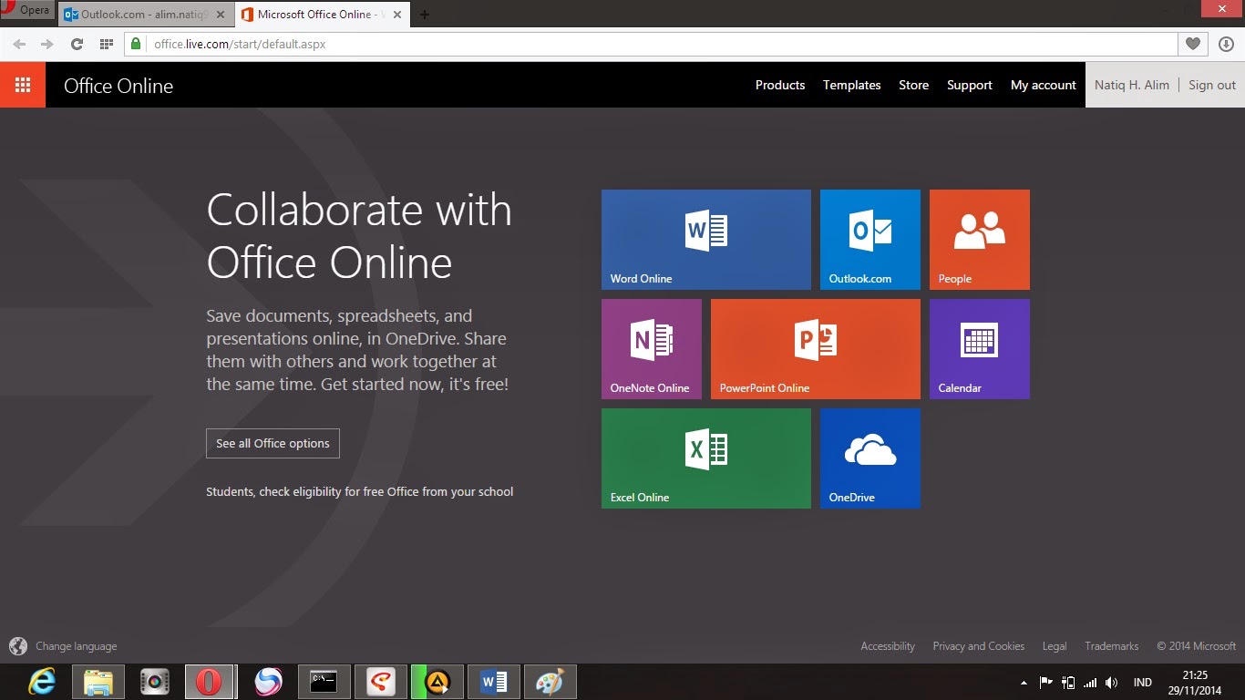
Task: Open the Action Center flag icon
Action: click(x=1046, y=682)
